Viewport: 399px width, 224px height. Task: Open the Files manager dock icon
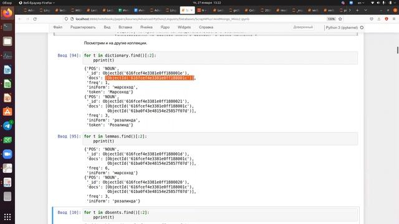coord(7,41)
